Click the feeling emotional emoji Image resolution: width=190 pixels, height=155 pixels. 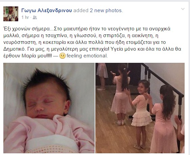click(x=63, y=56)
